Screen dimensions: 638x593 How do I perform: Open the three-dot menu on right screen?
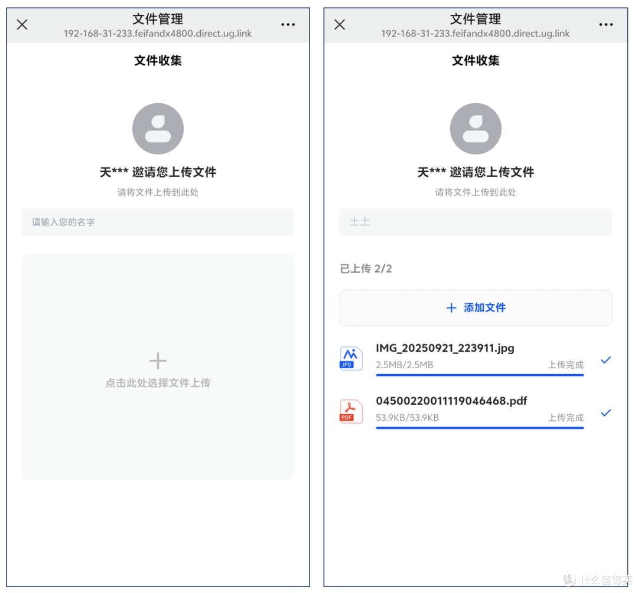coord(606,24)
